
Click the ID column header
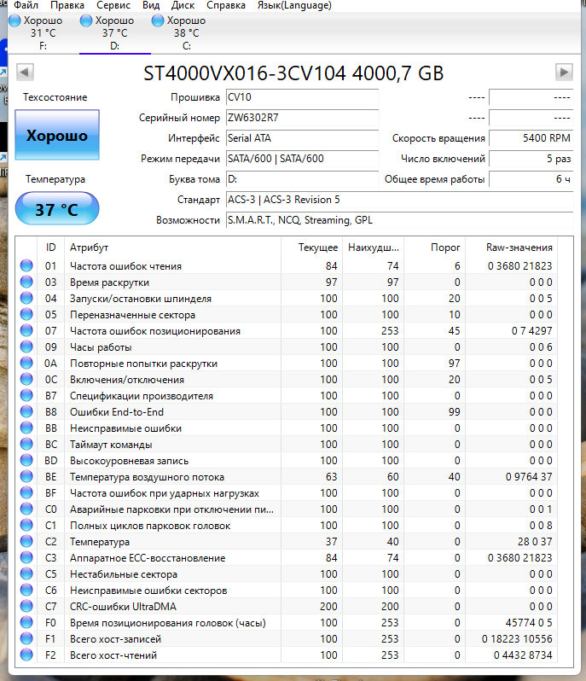pos(51,247)
